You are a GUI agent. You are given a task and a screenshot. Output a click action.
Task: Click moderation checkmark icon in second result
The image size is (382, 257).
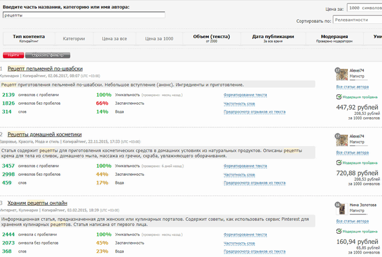[339, 163]
